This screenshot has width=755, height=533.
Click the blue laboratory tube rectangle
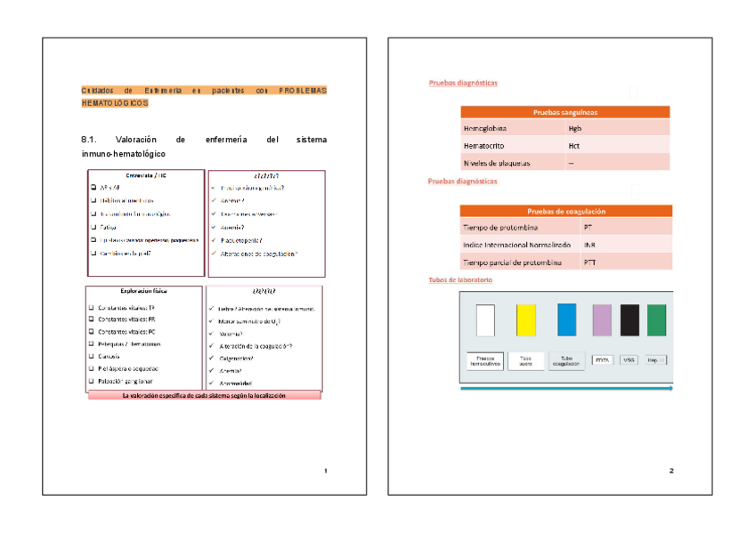click(x=566, y=320)
